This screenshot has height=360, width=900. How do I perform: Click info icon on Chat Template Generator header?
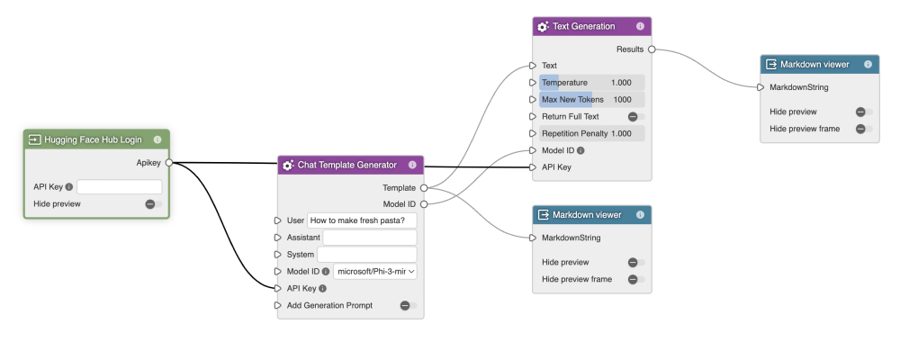point(412,165)
